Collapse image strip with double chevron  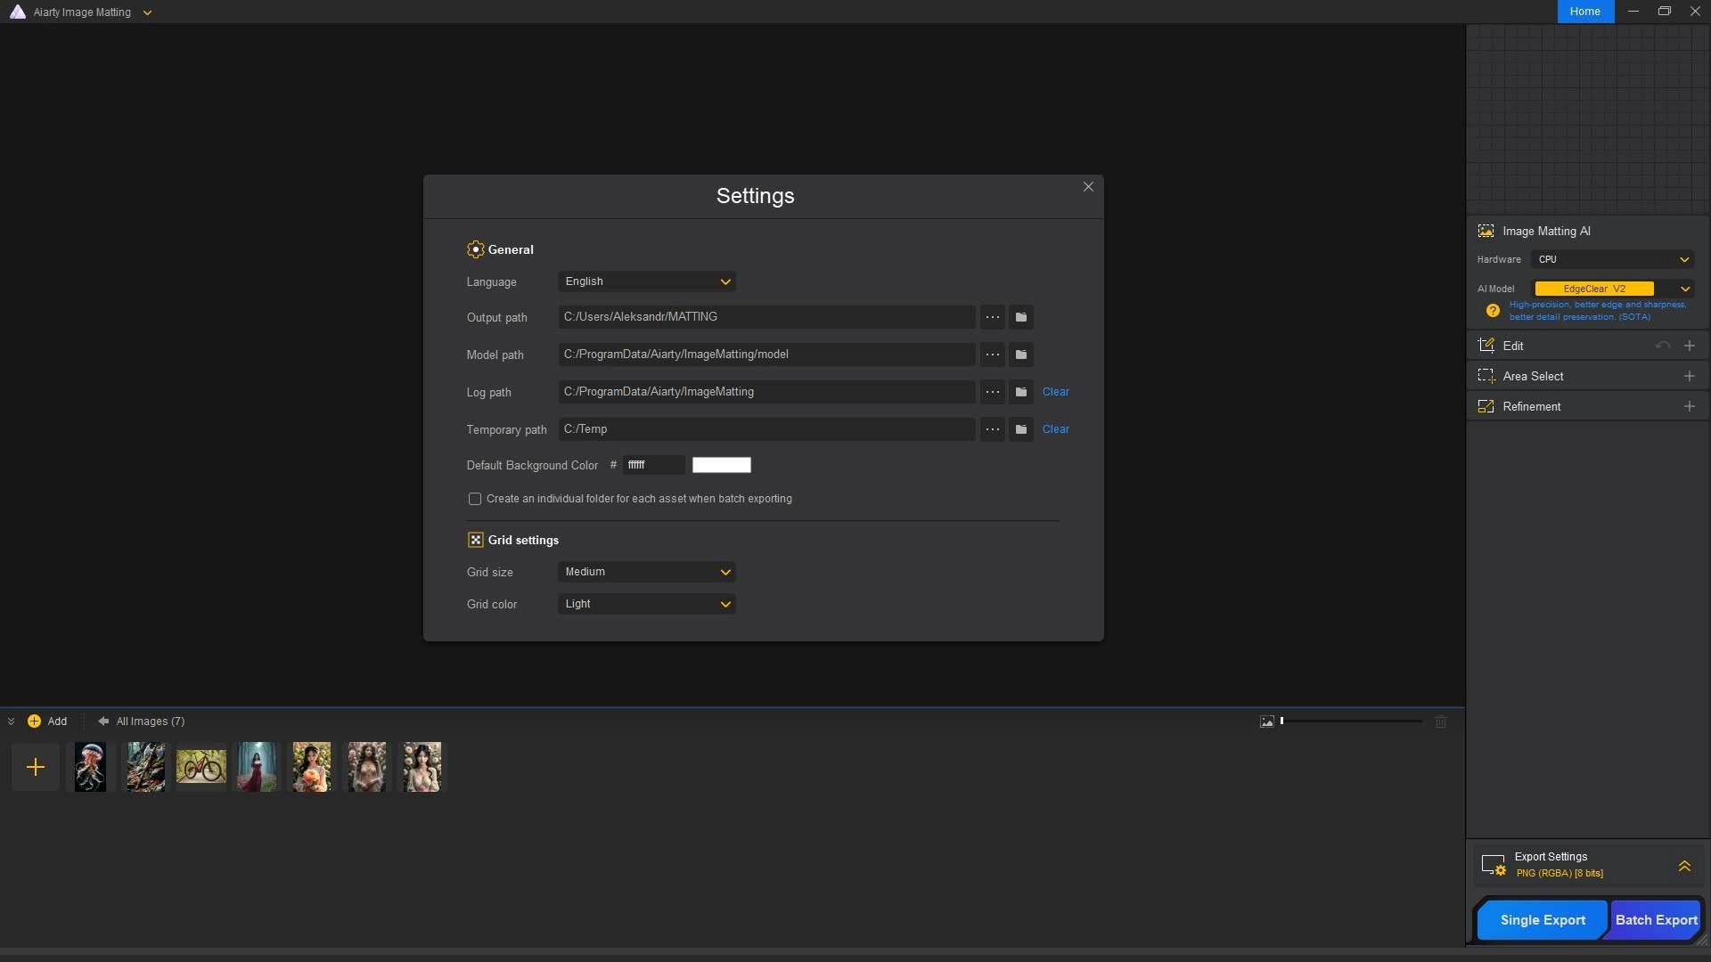(x=11, y=721)
